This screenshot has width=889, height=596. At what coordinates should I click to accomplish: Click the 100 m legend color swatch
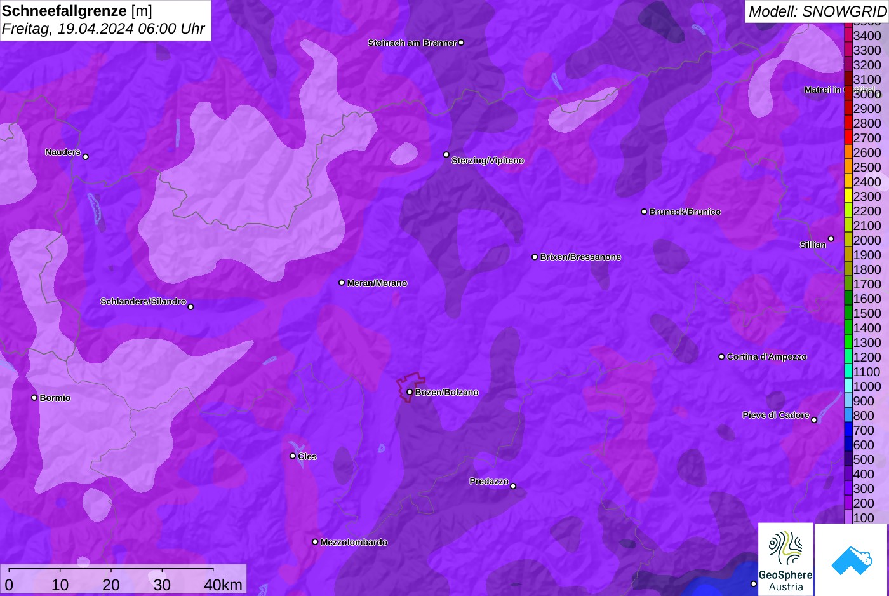(848, 517)
